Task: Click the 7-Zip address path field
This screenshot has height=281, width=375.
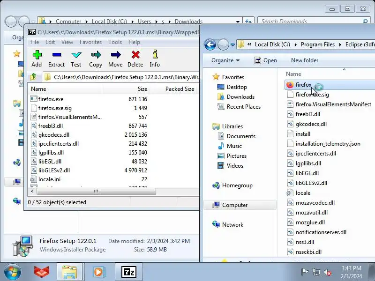Action: 121,77
